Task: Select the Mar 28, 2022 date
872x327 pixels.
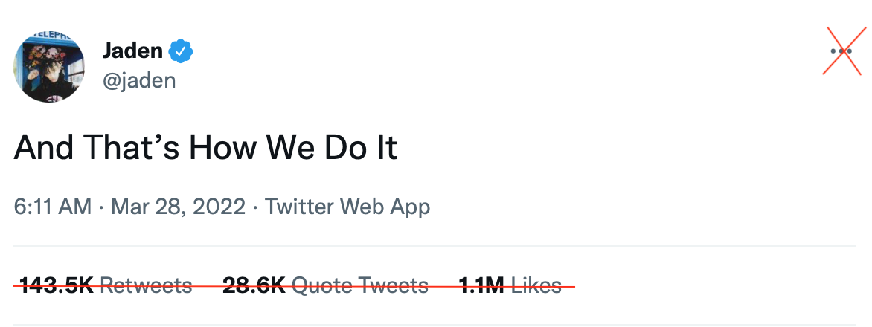Action: tap(178, 206)
